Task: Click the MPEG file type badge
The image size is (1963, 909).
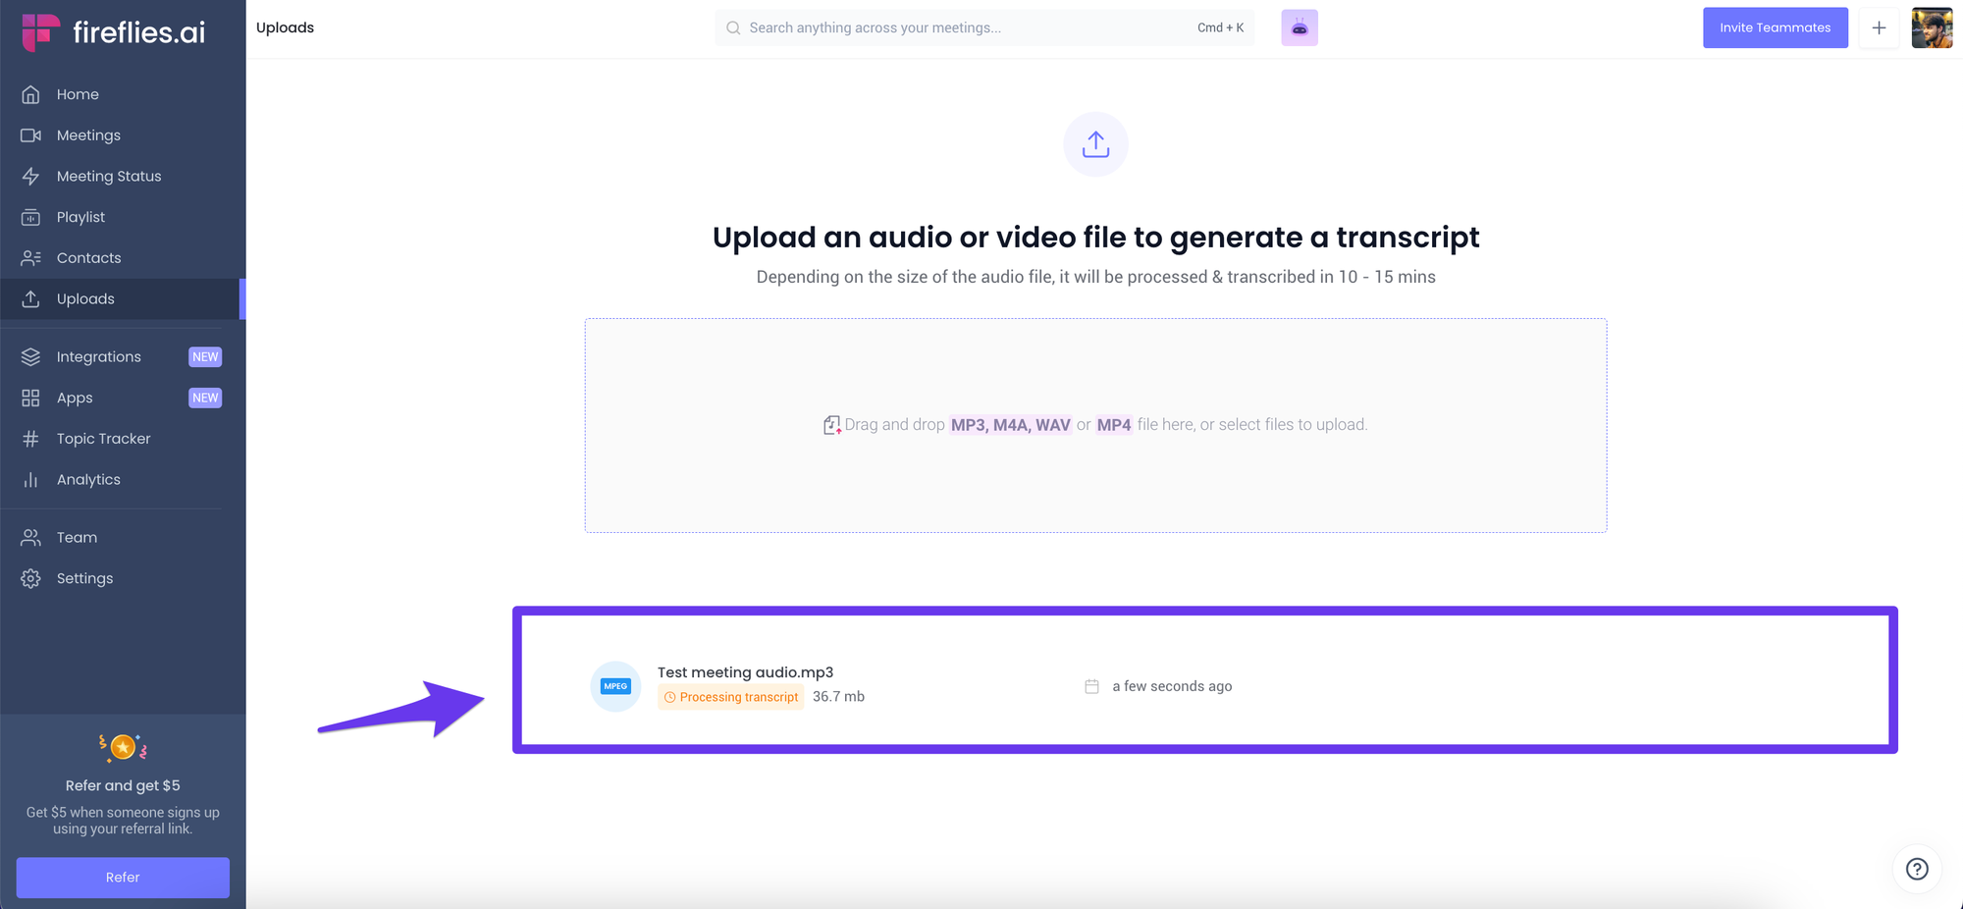Action: 615,686
